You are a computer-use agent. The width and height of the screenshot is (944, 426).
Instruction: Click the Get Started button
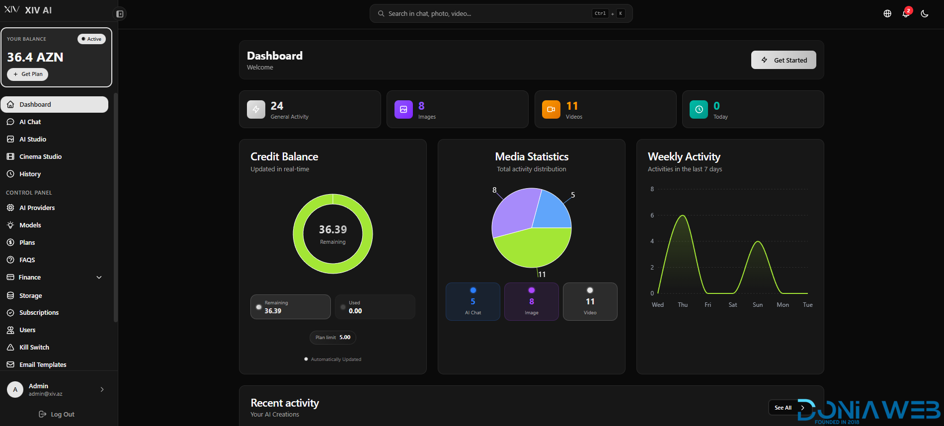click(784, 60)
